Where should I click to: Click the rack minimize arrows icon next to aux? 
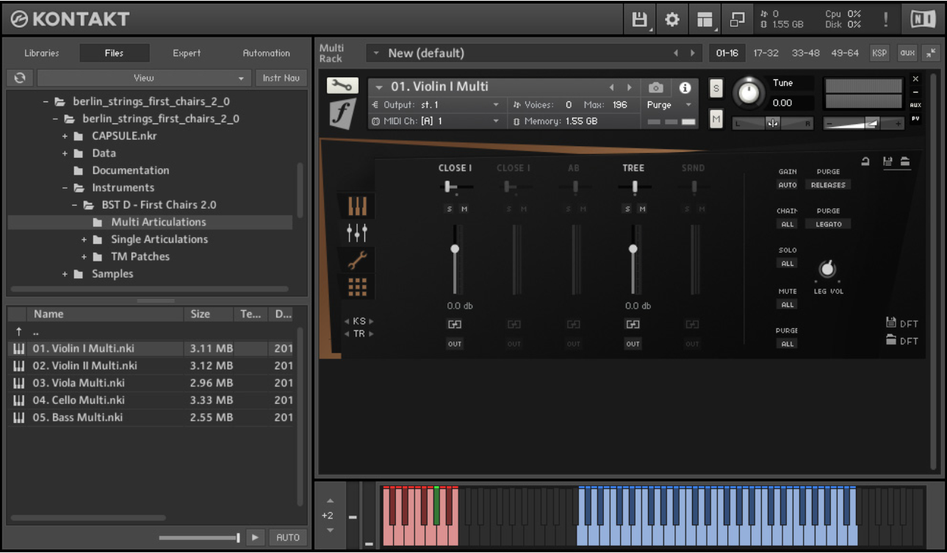pos(931,53)
